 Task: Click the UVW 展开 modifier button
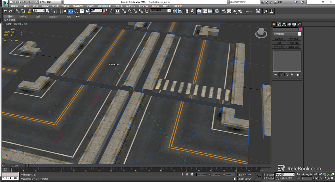(x=293, y=39)
